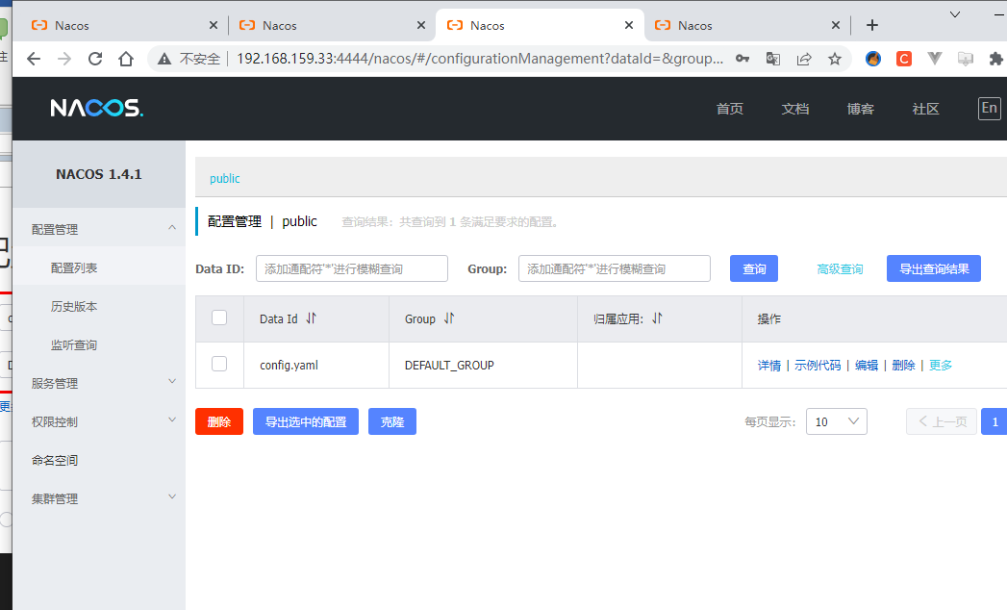Open 首页 in the top navigation
Image resolution: width=1007 pixels, height=610 pixels.
(730, 109)
